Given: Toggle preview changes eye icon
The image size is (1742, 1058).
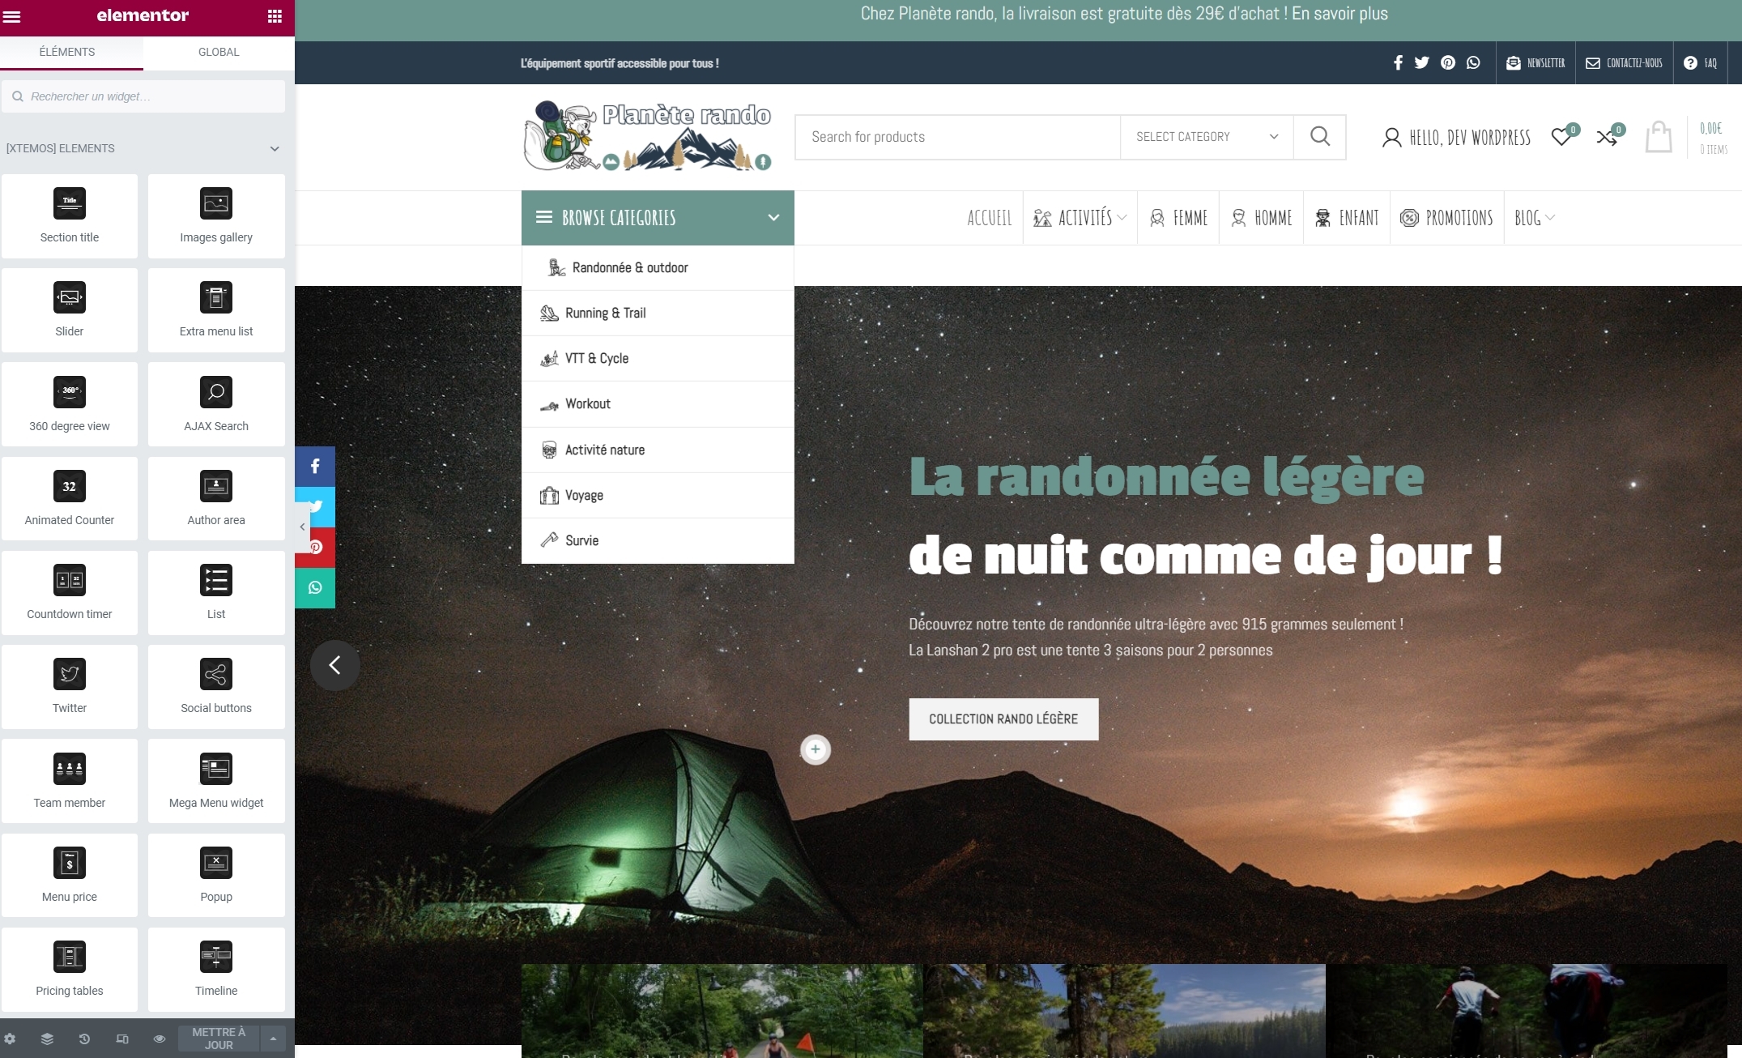Looking at the screenshot, I should (x=160, y=1039).
